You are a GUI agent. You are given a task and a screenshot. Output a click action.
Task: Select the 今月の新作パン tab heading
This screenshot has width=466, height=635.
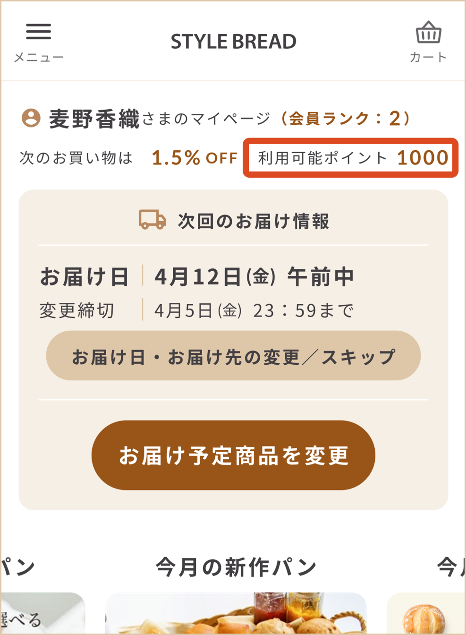pyautogui.click(x=236, y=566)
